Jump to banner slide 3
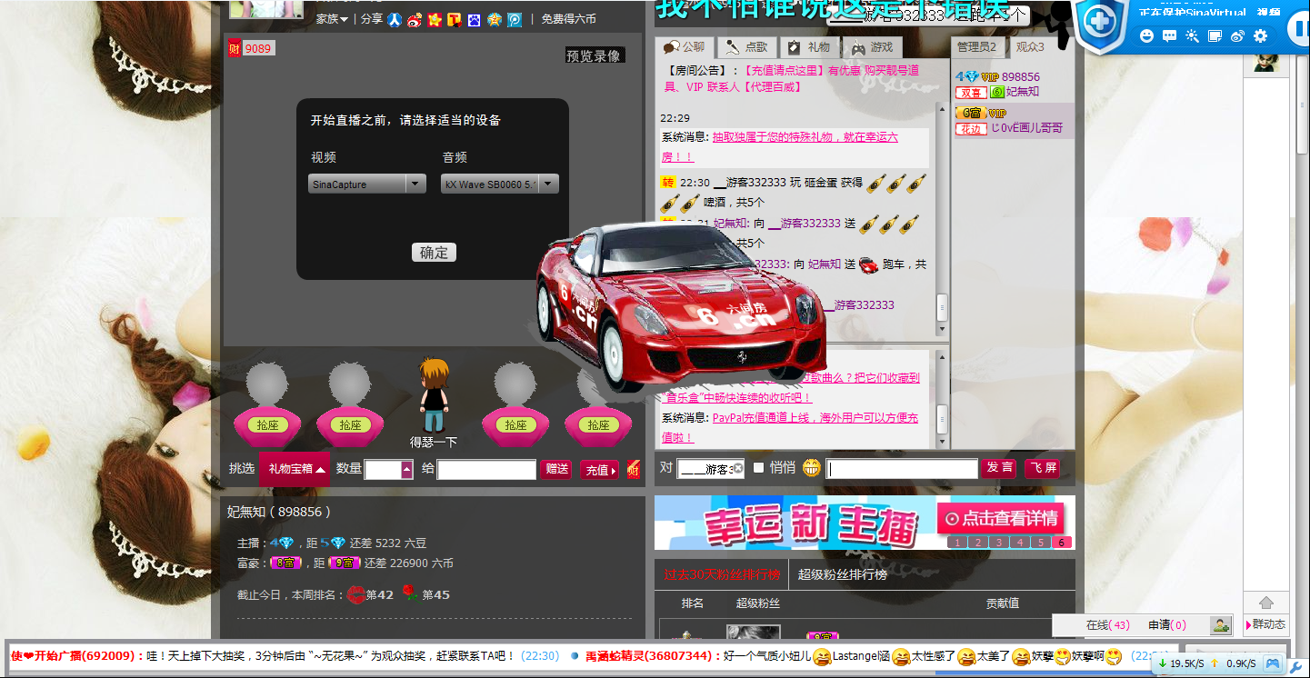This screenshot has height=678, width=1310. coord(998,543)
